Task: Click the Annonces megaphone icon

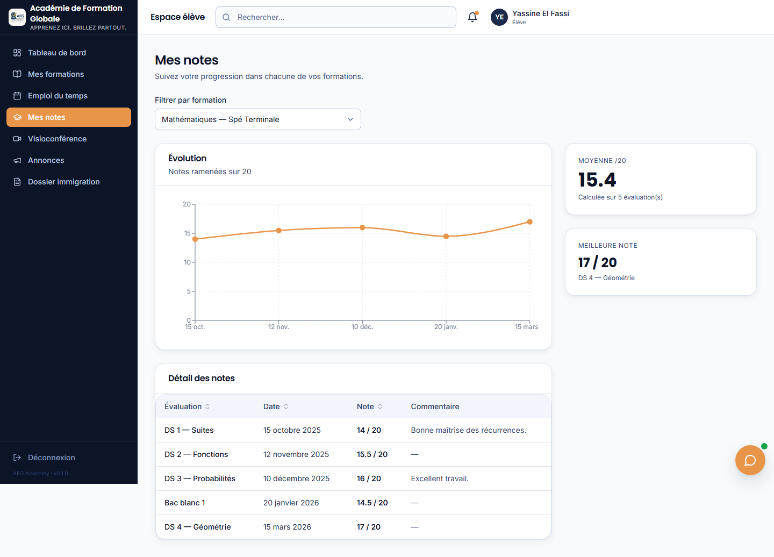Action: [x=17, y=160]
